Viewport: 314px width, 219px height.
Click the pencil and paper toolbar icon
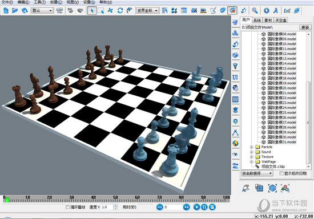[213, 10]
